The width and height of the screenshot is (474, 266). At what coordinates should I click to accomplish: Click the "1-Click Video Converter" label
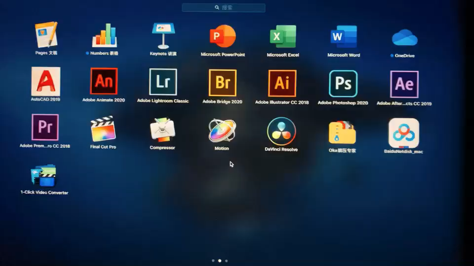(44, 193)
